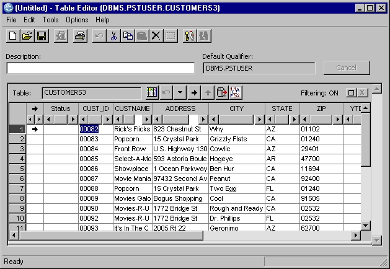Screen dimensions: 390x269
Task: Click the Paste clipboard toolbar icon
Action: (x=142, y=36)
